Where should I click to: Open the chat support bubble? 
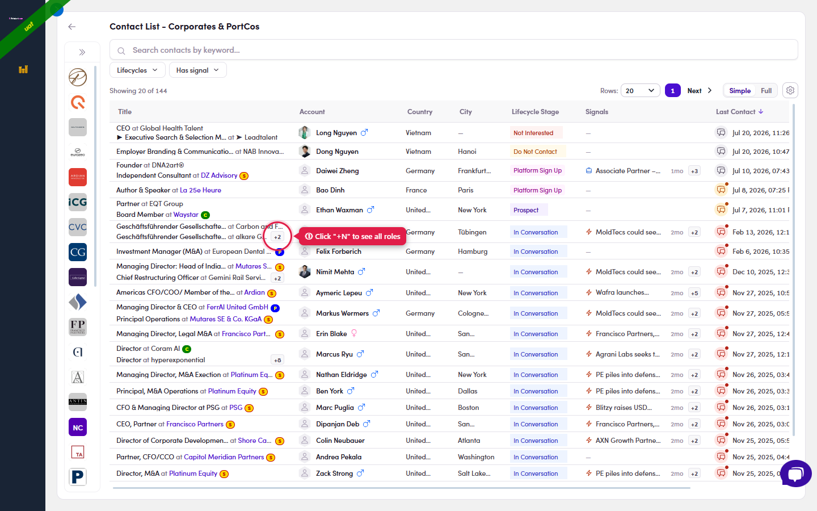796,474
